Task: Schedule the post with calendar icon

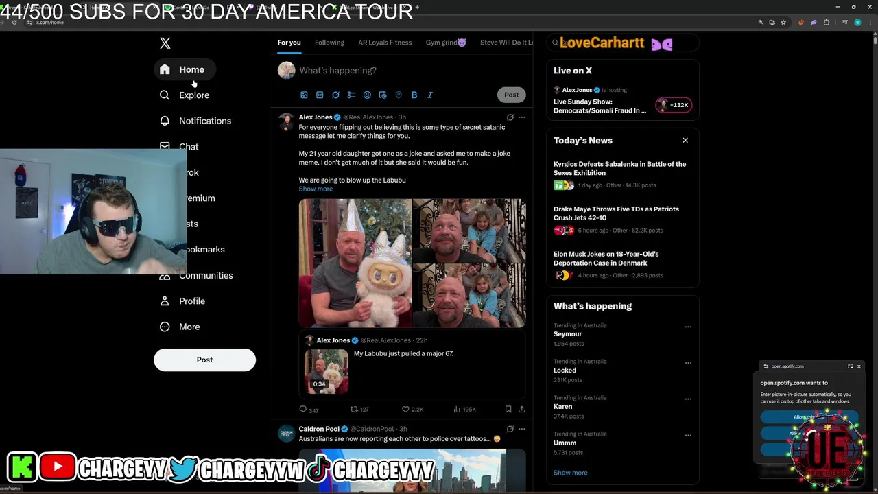Action: tap(383, 95)
